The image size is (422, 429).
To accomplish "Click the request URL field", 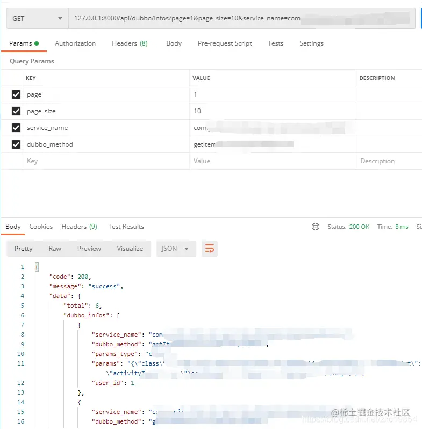I will [x=242, y=19].
